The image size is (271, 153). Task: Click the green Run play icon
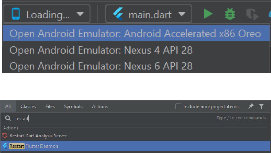click(x=208, y=14)
